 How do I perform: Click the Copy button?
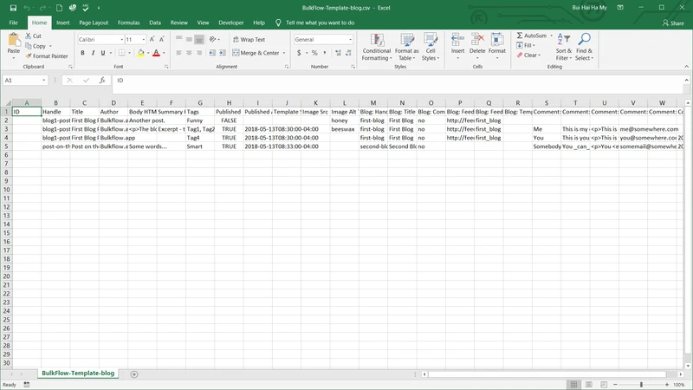click(x=36, y=46)
